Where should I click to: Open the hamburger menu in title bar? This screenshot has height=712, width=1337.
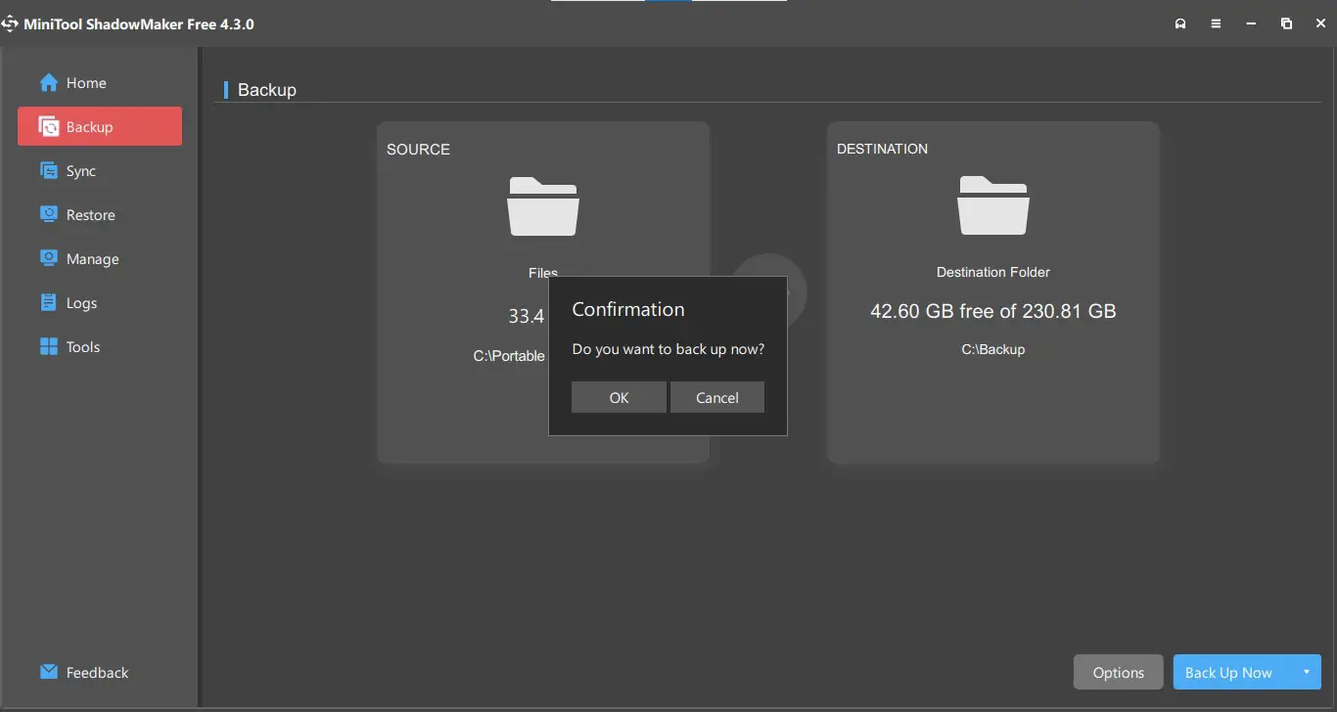1216,23
